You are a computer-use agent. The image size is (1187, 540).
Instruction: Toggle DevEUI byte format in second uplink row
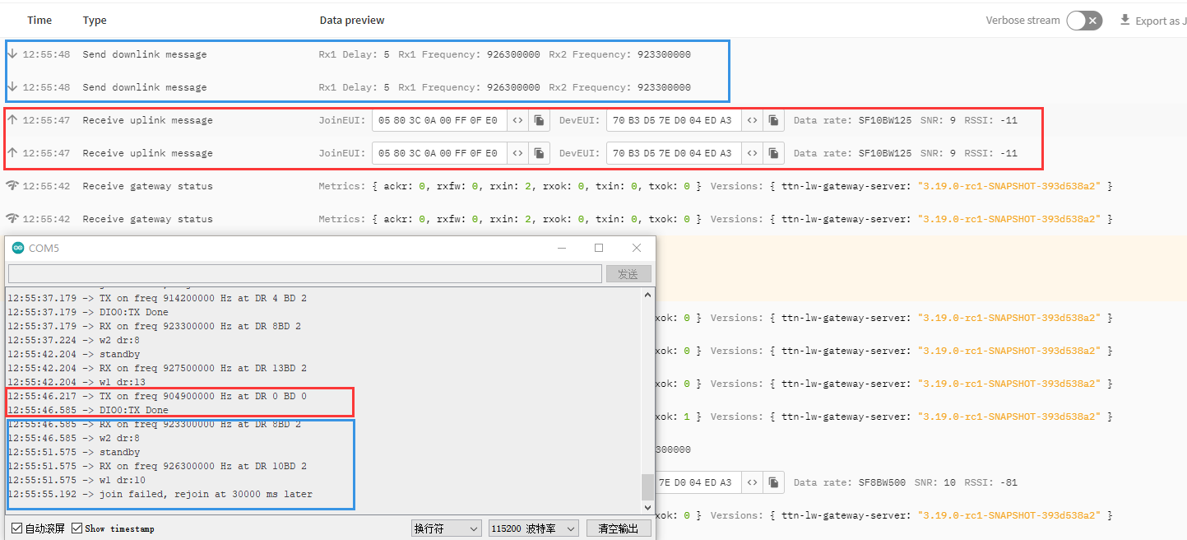[x=752, y=153]
